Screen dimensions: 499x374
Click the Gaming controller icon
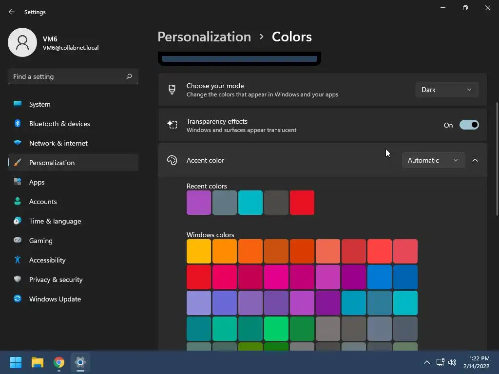point(18,240)
